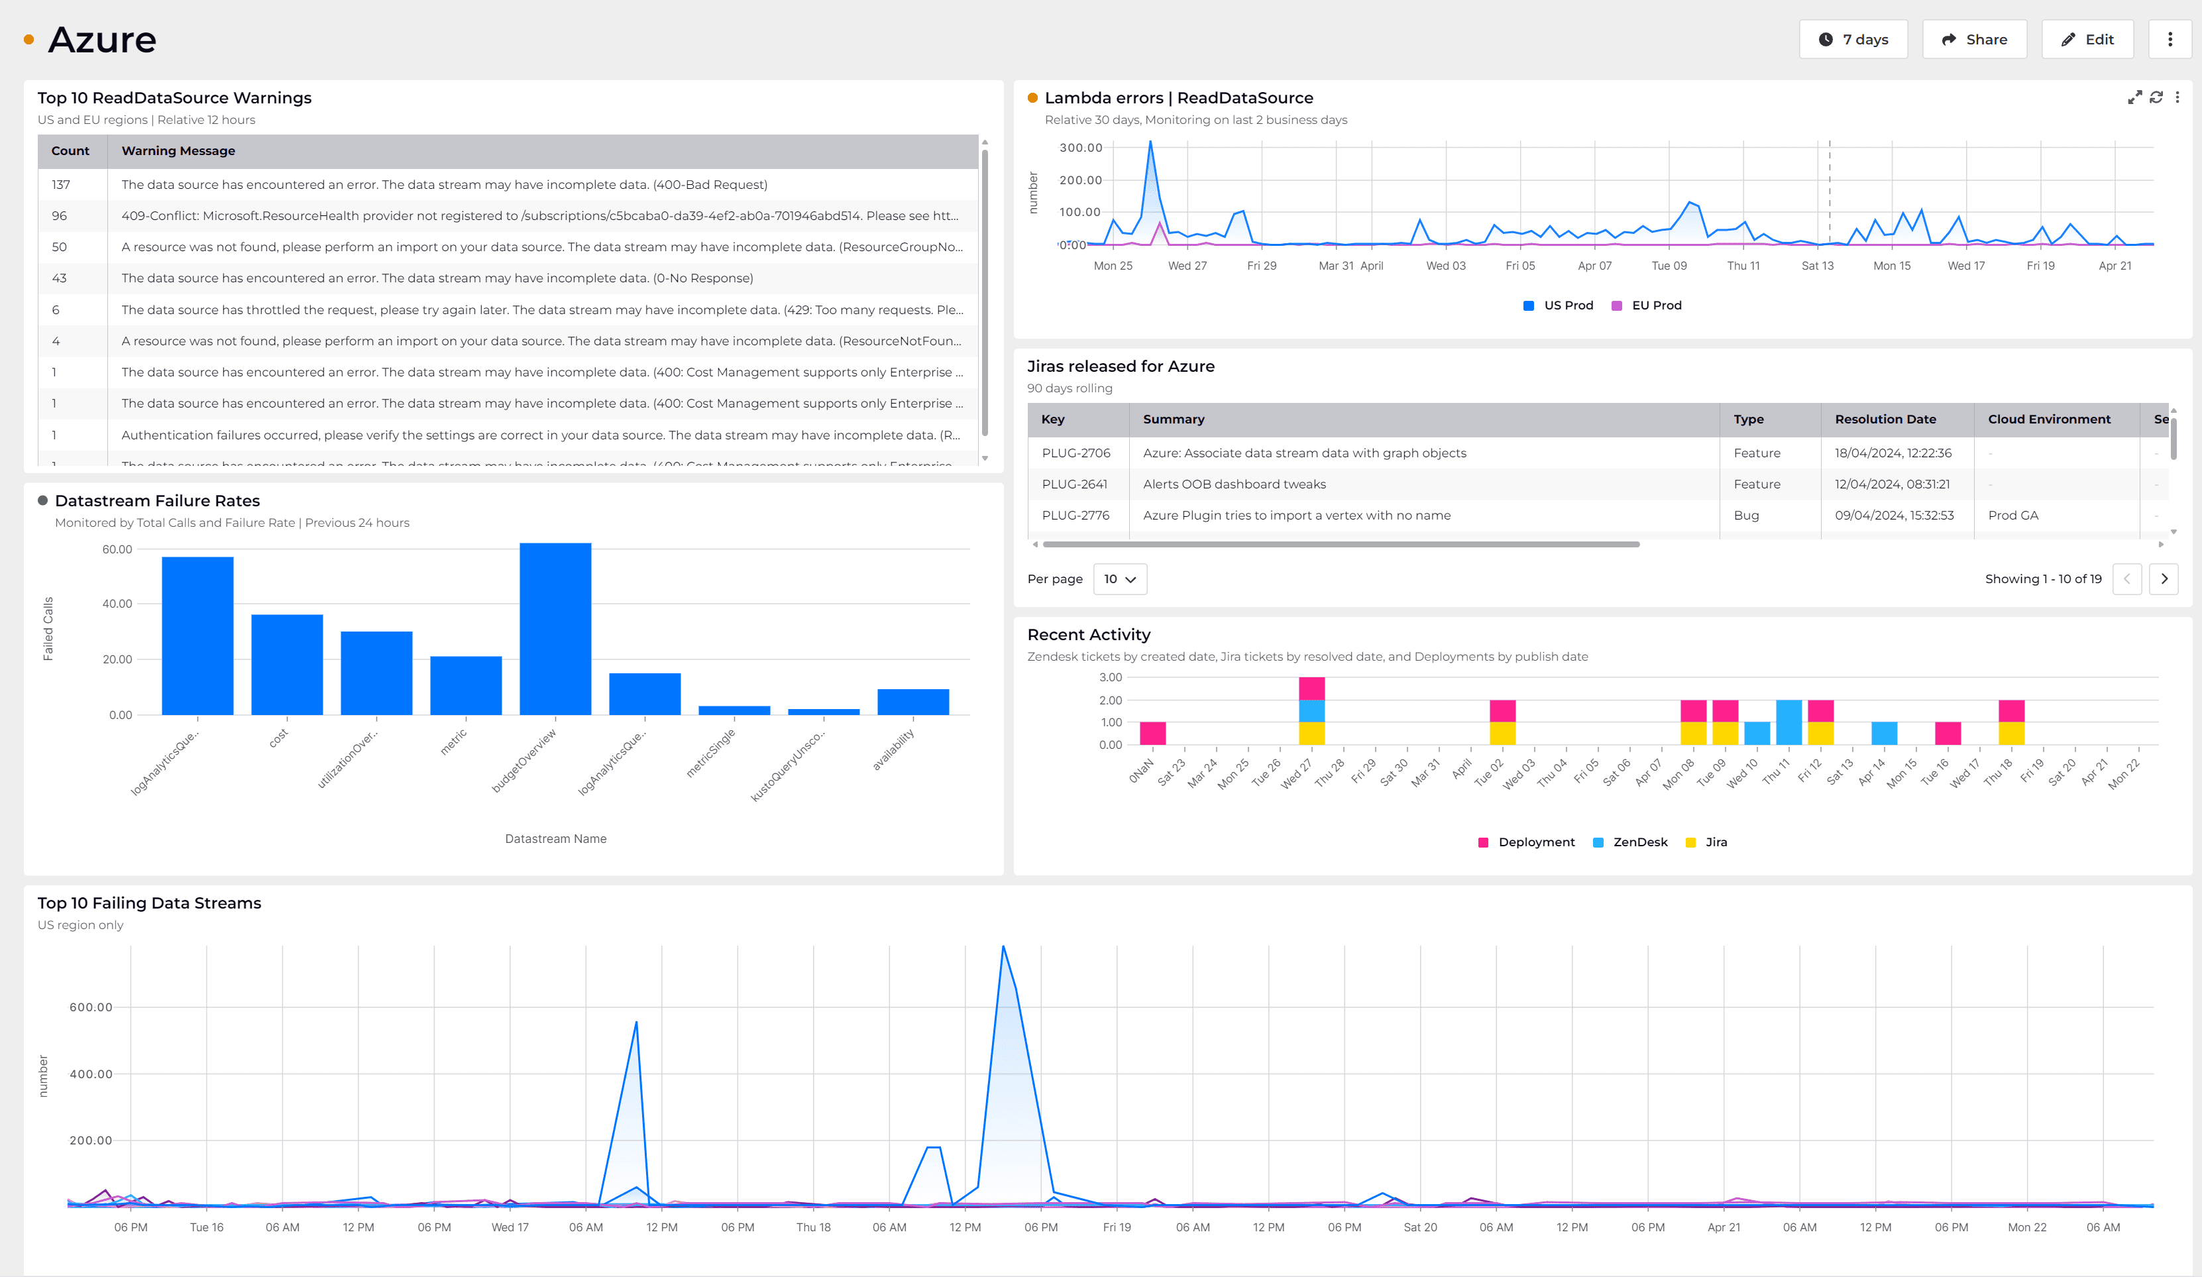Select the Edit pencil icon

pyautogui.click(x=2067, y=39)
